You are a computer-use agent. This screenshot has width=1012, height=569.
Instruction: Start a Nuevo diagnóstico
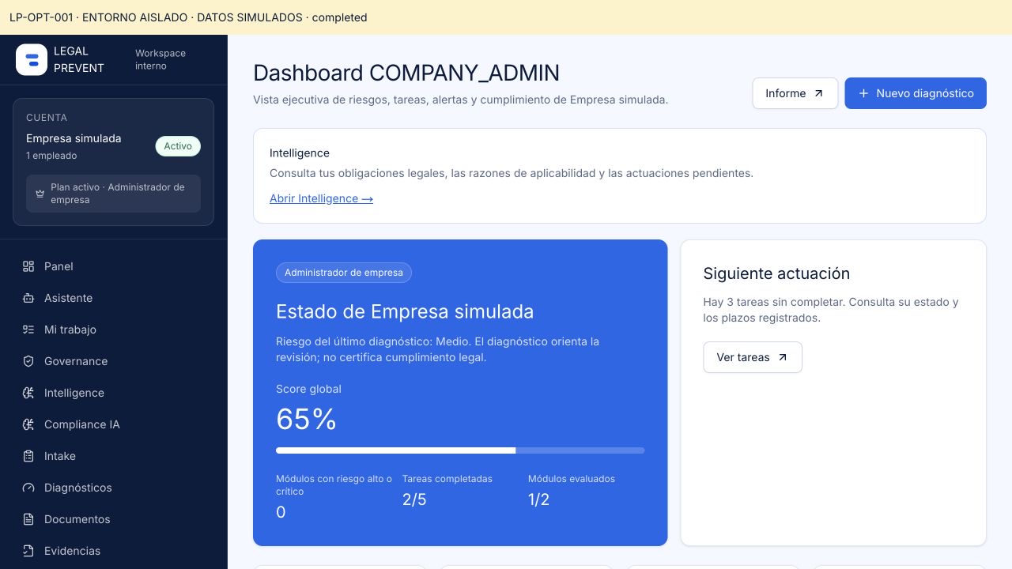916,93
